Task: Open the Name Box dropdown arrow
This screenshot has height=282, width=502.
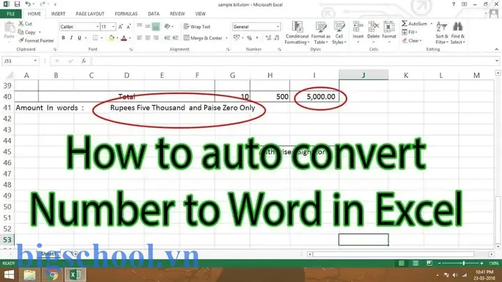Action: [x=36, y=61]
